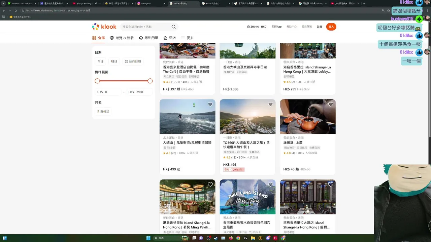This screenshot has width=431, height=242.
Task: Open the TO360F aerial sunset thumbnail
Action: tap(247, 117)
